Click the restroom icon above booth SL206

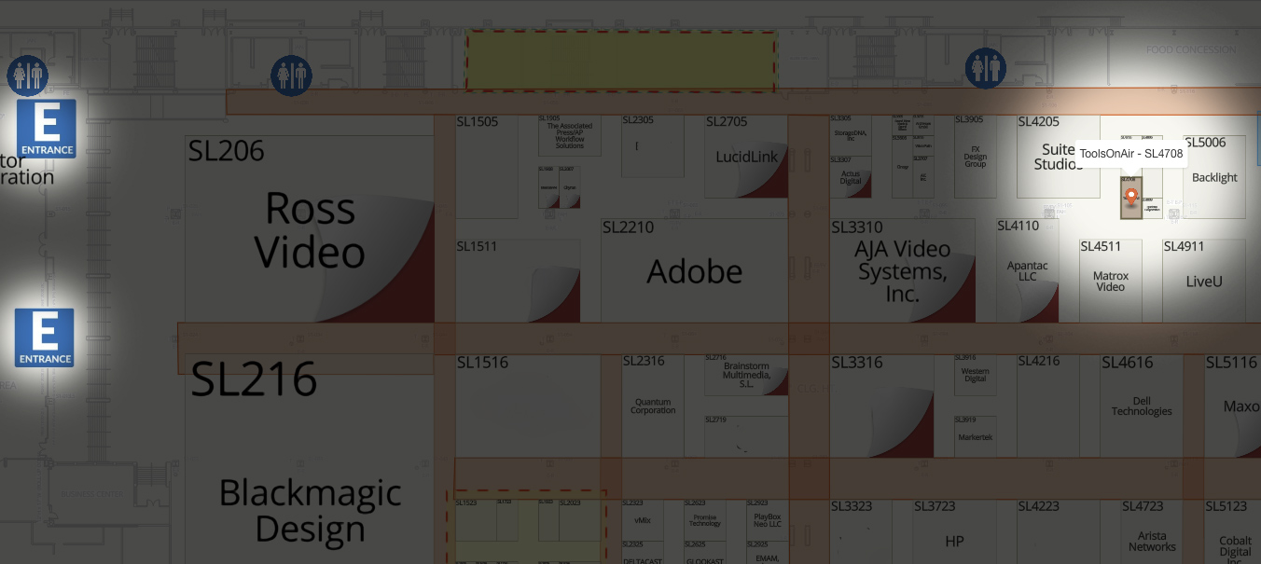pos(291,76)
